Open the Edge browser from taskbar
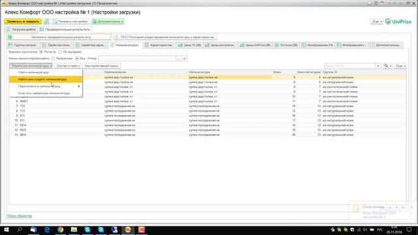 47,230
